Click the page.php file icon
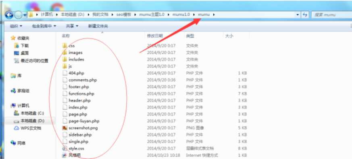 point(65,114)
